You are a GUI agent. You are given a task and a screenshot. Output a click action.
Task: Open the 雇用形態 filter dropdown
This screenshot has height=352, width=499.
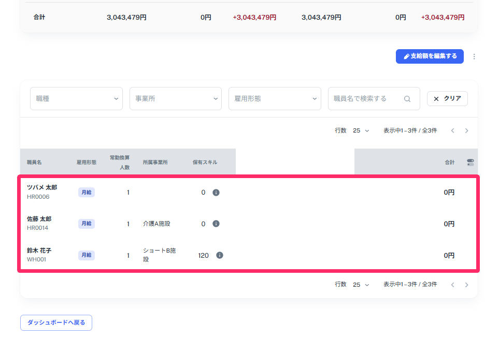275,98
